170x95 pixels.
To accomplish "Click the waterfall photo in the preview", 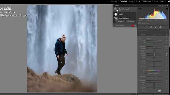I will (x=62, y=49).
